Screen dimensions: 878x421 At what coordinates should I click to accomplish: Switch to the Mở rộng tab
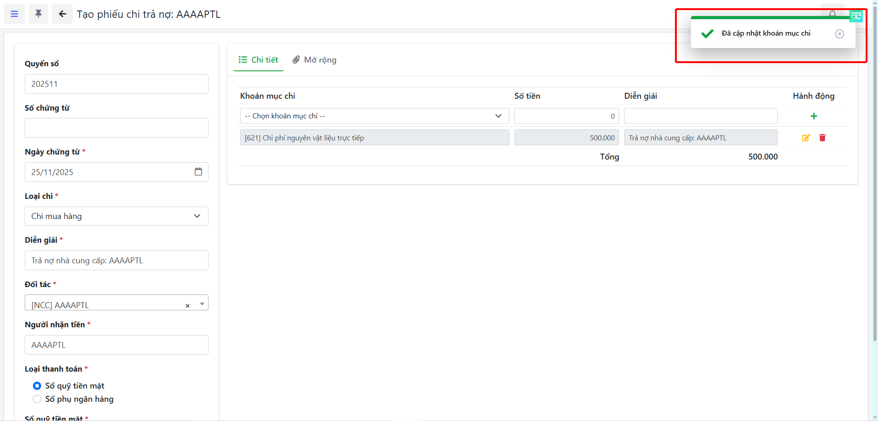[x=315, y=60]
